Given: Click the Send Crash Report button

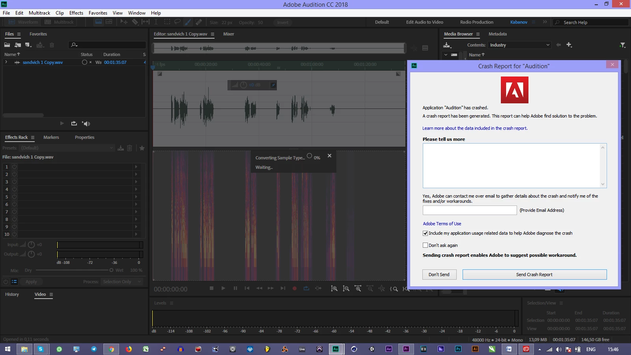Looking at the screenshot, I should (534, 275).
